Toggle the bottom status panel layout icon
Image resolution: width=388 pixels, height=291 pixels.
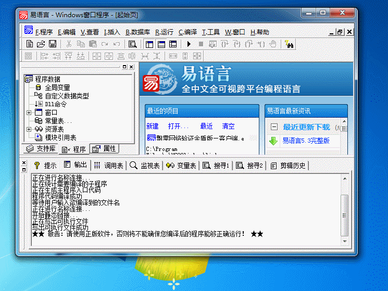point(161,44)
